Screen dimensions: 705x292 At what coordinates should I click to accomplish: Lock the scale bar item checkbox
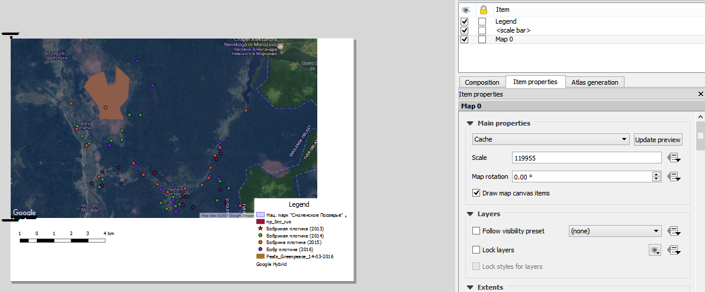(x=482, y=30)
